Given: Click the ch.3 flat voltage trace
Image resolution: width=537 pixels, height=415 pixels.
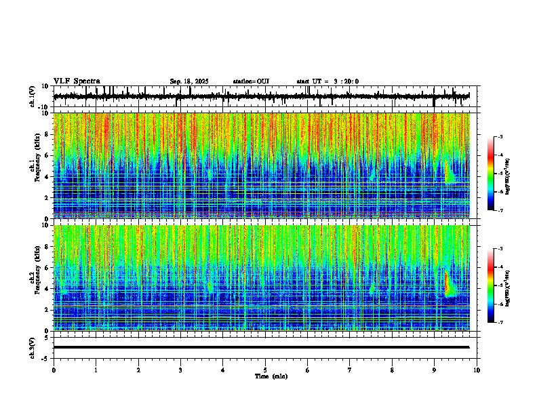Looking at the screenshot, I should tap(261, 347).
